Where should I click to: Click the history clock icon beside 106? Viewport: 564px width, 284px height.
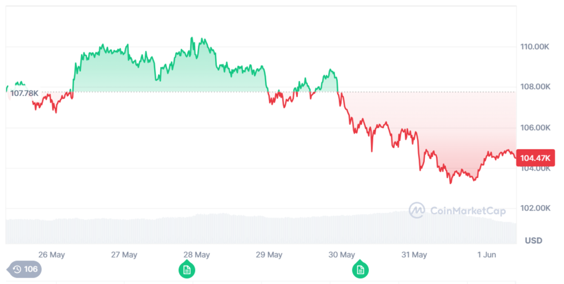(17, 269)
